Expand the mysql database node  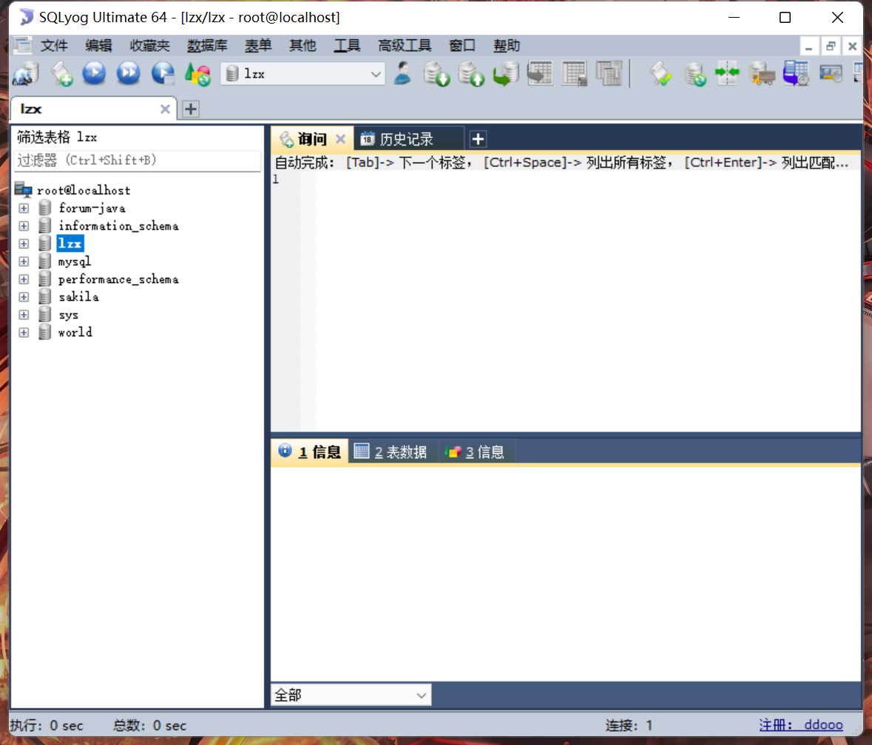(24, 262)
